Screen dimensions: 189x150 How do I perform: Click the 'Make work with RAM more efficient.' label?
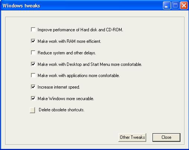69,41
